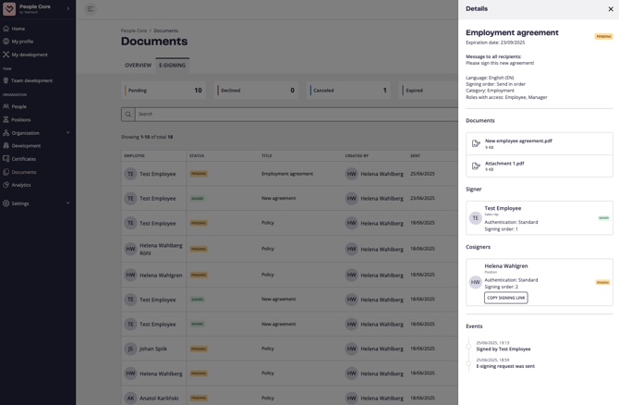This screenshot has height=405, width=619.
Task: Select the E-Signing tab
Action: click(172, 66)
